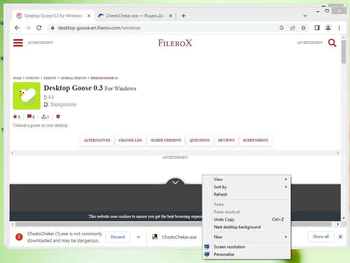Click the section tabs right scroll arrow
350x263 pixels.
click(x=338, y=153)
